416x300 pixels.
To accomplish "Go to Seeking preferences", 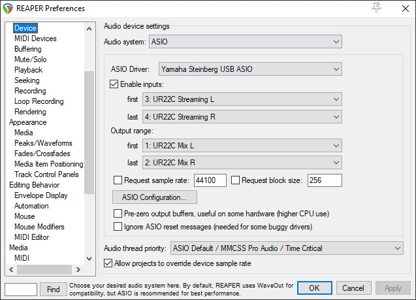I will [27, 80].
